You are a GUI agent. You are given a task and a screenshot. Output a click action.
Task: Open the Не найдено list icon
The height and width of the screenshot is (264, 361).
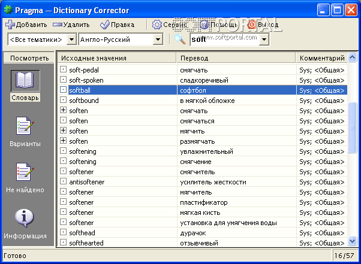[25, 172]
